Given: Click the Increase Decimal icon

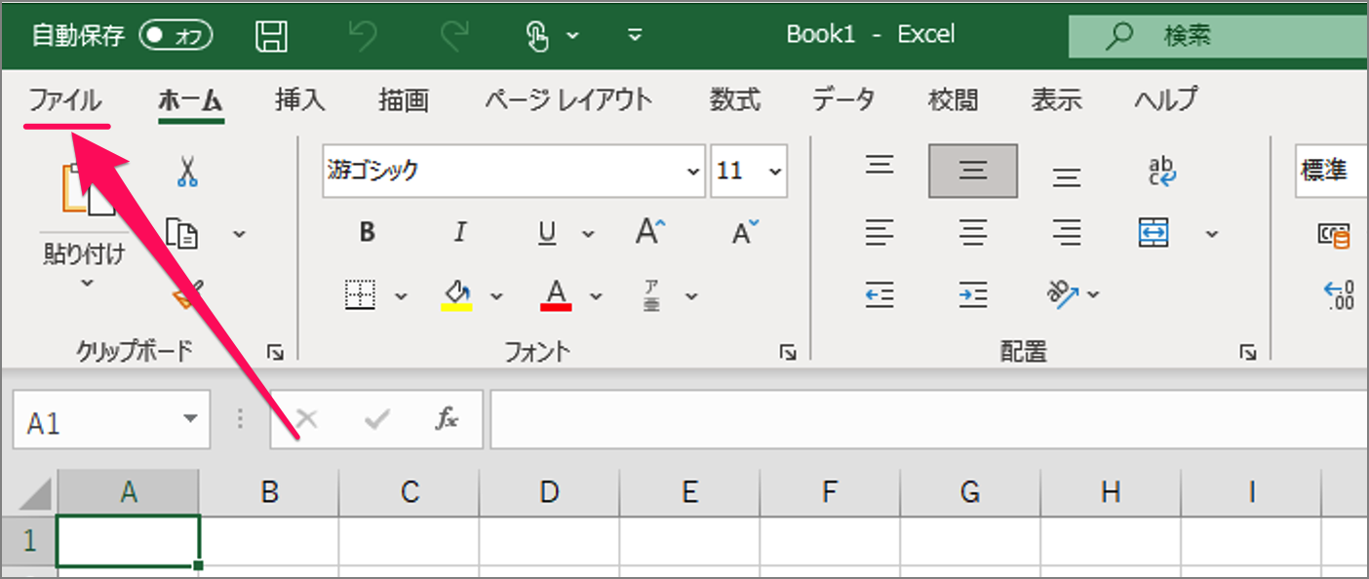Looking at the screenshot, I should point(1339,294).
